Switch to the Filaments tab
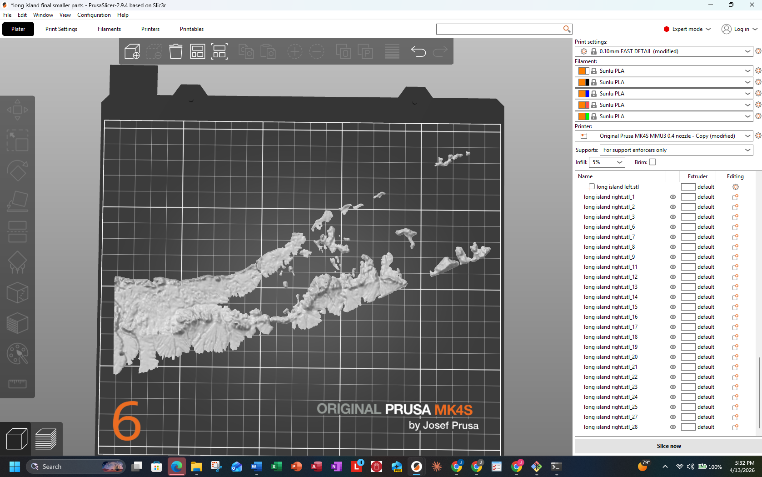This screenshot has width=762, height=477. coord(109,29)
